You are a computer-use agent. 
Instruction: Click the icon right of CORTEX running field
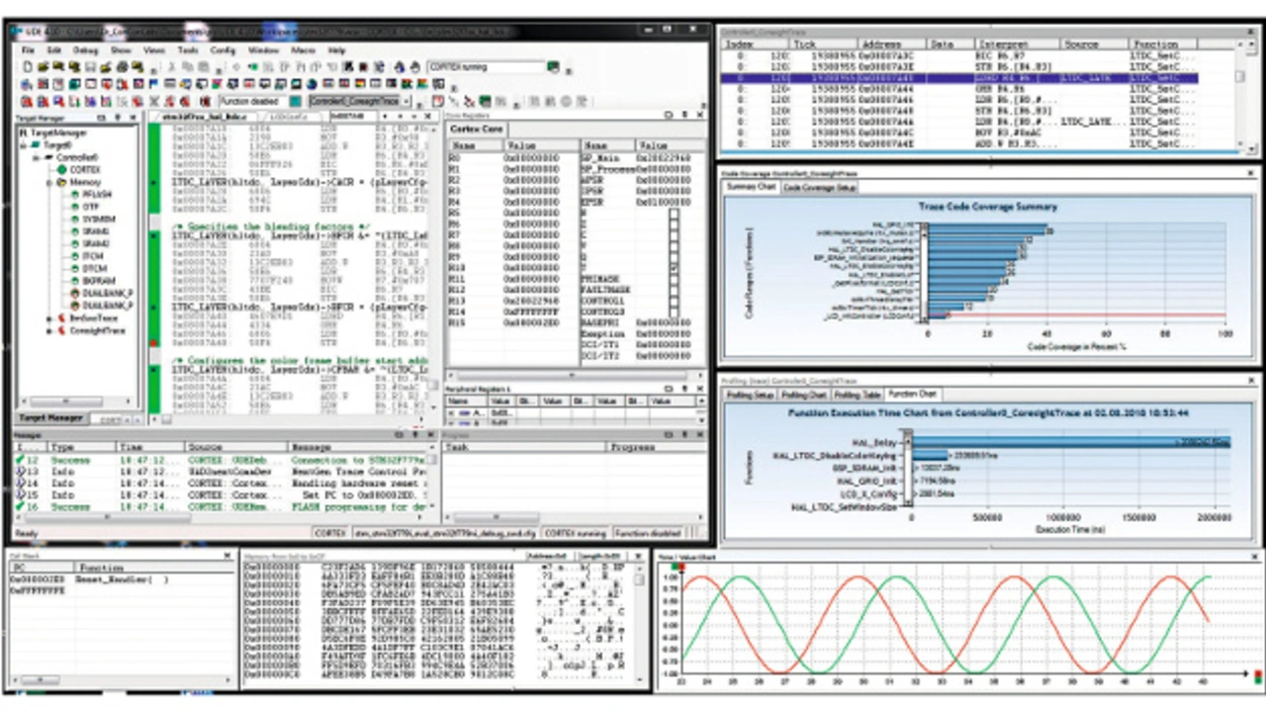[x=553, y=67]
